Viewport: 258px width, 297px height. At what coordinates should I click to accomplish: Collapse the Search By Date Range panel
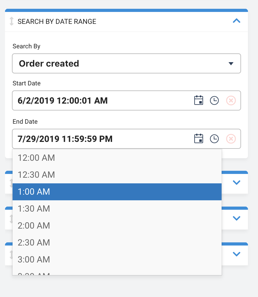[x=236, y=21]
